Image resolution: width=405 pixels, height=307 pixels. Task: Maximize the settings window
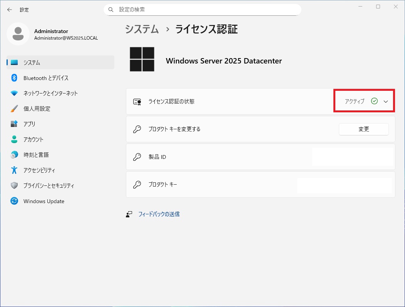378,7
